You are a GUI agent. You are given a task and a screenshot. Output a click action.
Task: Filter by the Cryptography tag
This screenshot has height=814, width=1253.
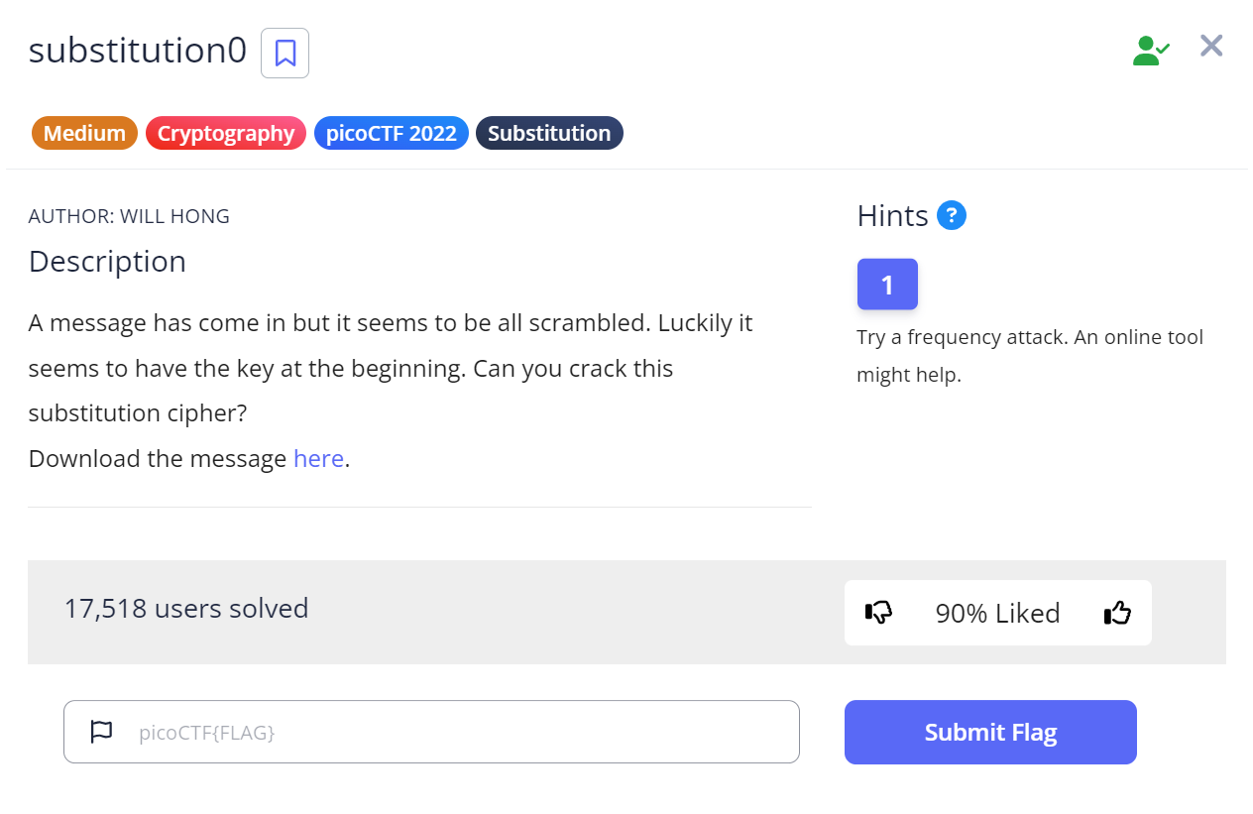[226, 134]
